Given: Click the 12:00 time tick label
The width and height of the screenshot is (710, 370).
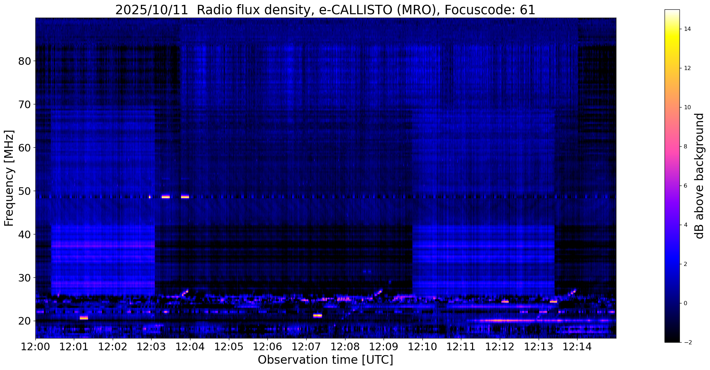Looking at the screenshot, I should tap(35, 347).
